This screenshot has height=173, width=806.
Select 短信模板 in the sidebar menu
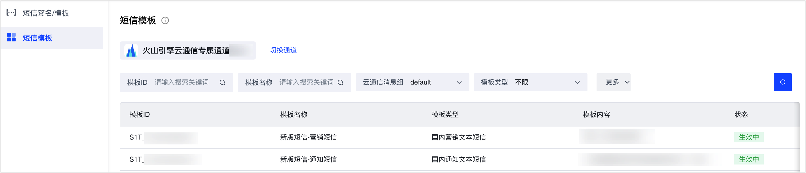click(37, 38)
